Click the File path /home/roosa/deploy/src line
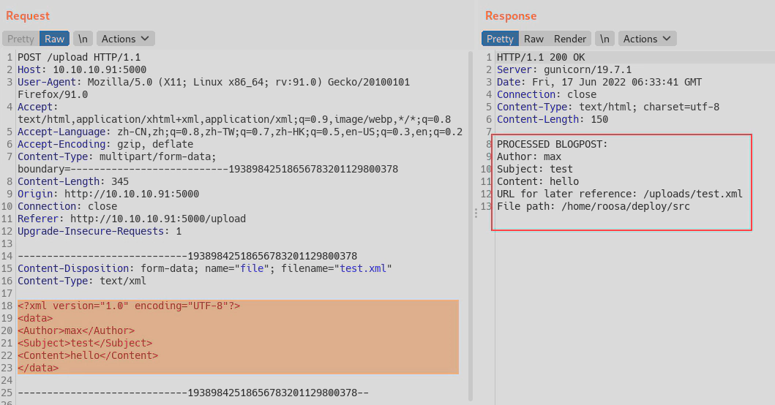775x405 pixels. pyautogui.click(x=593, y=206)
